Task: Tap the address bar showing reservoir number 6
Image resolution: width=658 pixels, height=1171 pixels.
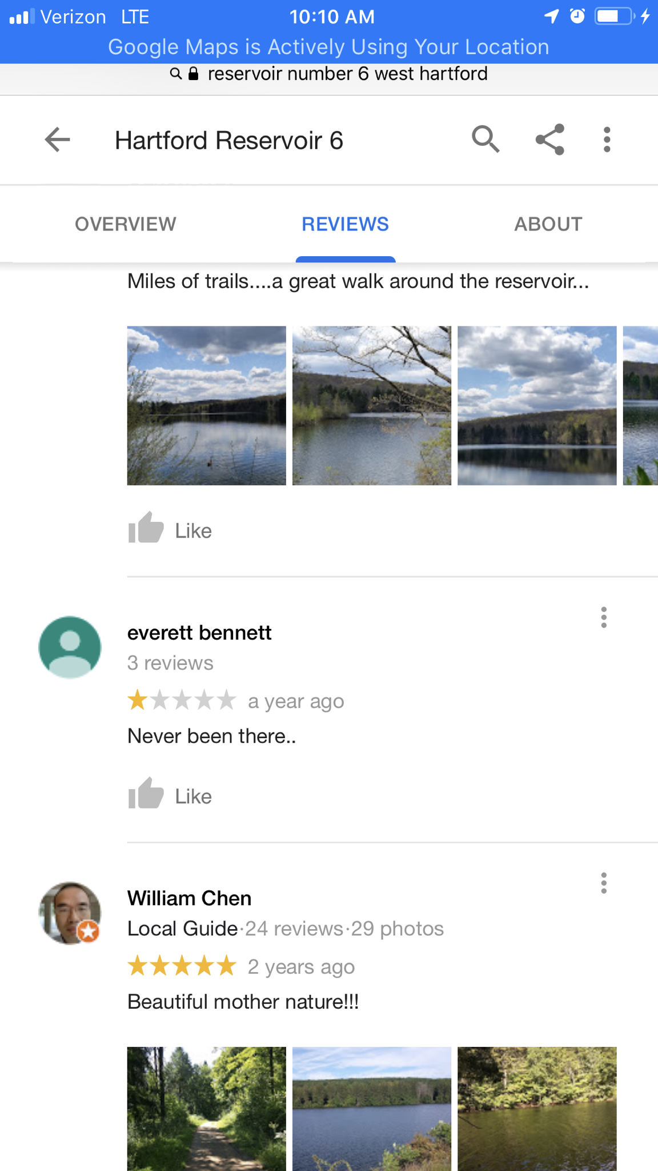Action: coord(329,74)
